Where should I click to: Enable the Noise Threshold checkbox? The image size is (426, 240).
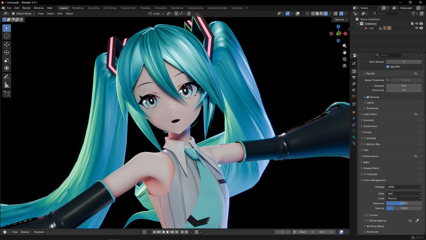(388, 80)
